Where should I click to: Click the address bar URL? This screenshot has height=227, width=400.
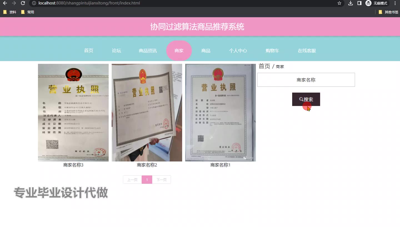(89, 3)
